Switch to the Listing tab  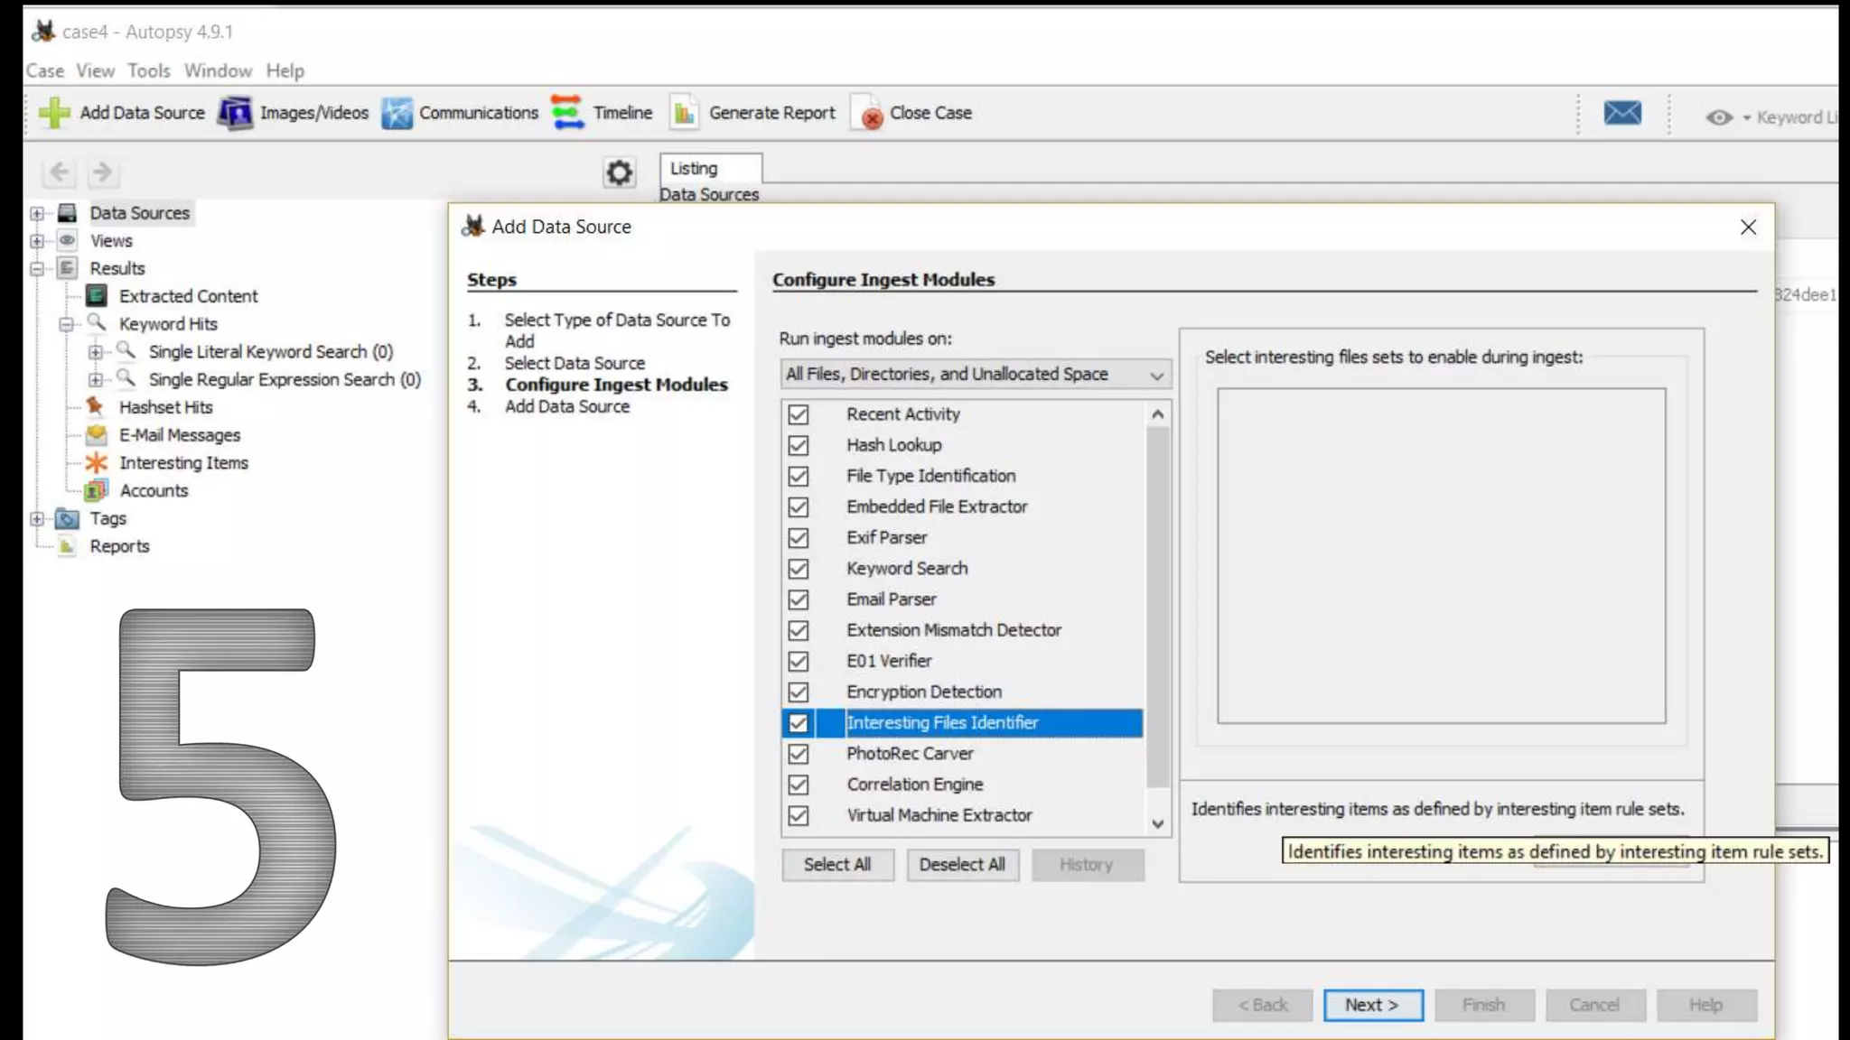coord(694,168)
